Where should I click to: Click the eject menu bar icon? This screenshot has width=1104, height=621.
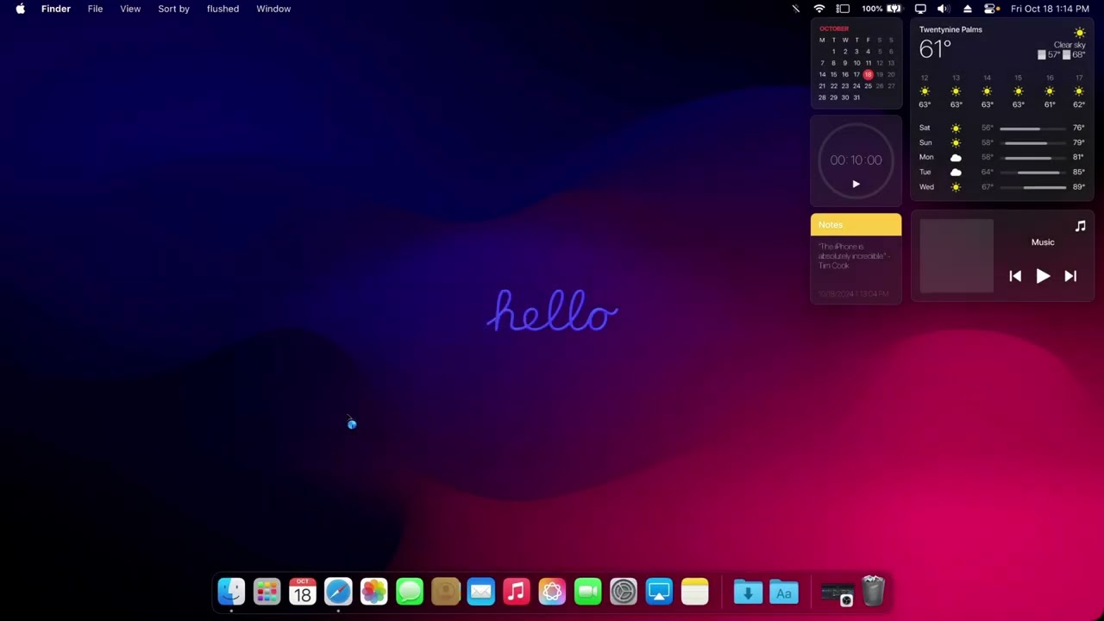tap(968, 9)
